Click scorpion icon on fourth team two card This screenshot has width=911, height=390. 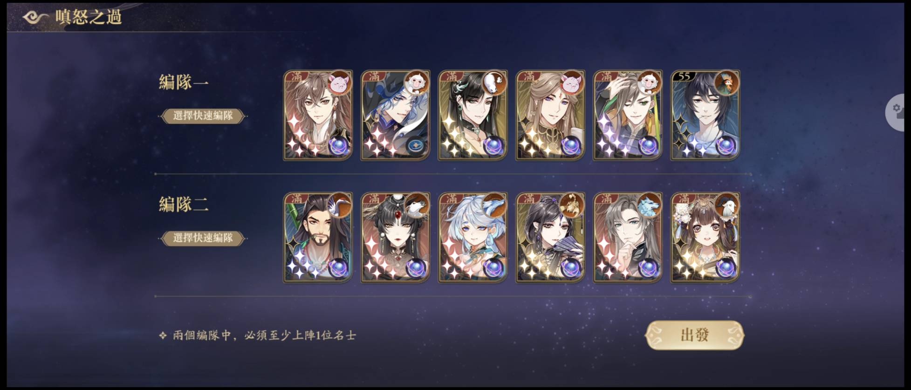pos(571,205)
